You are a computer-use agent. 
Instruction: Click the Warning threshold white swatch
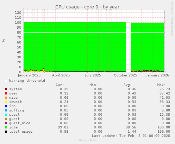[6, 81]
